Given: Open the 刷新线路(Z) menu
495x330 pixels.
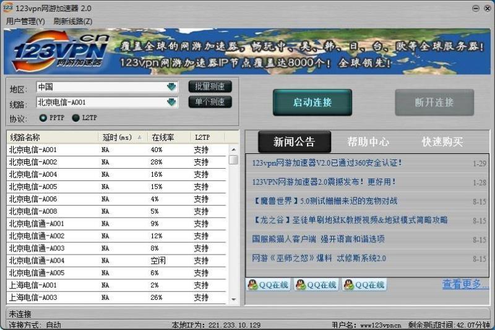Looking at the screenshot, I should coord(73,22).
